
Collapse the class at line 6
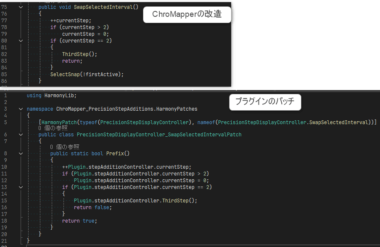tap(21, 135)
